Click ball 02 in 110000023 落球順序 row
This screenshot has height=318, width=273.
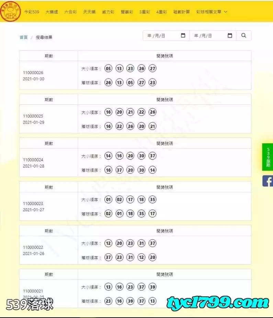pyautogui.click(x=108, y=214)
